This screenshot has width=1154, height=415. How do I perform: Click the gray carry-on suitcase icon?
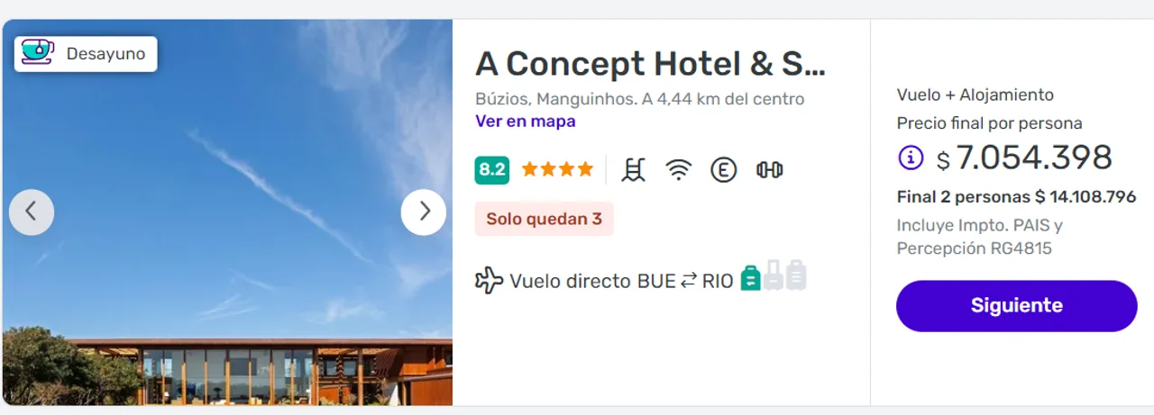tap(774, 276)
